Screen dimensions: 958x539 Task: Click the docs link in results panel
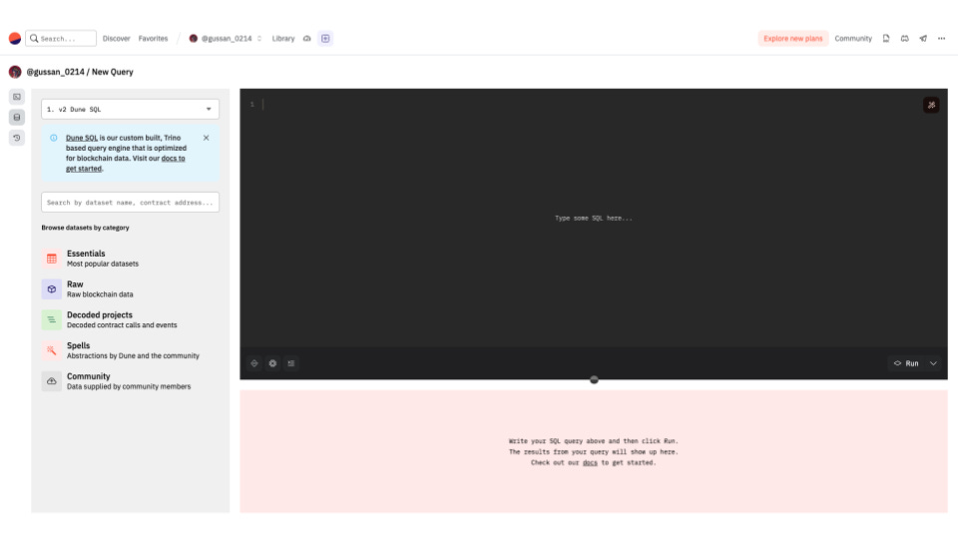pyautogui.click(x=590, y=463)
